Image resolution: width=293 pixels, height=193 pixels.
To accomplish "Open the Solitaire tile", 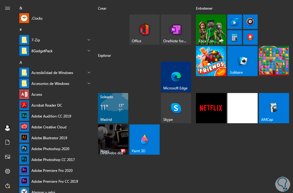I will (x=243, y=61).
